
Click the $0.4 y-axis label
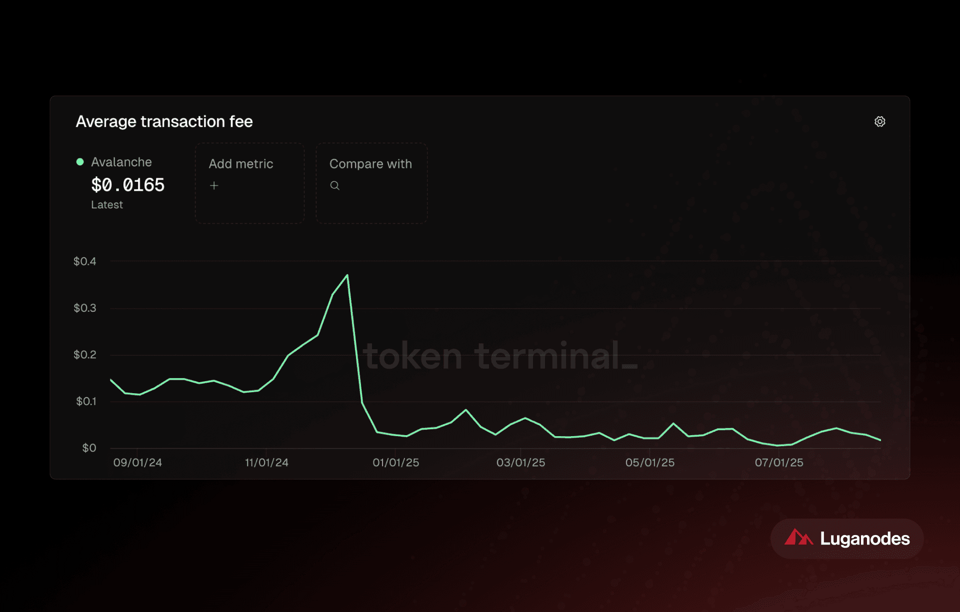(85, 261)
